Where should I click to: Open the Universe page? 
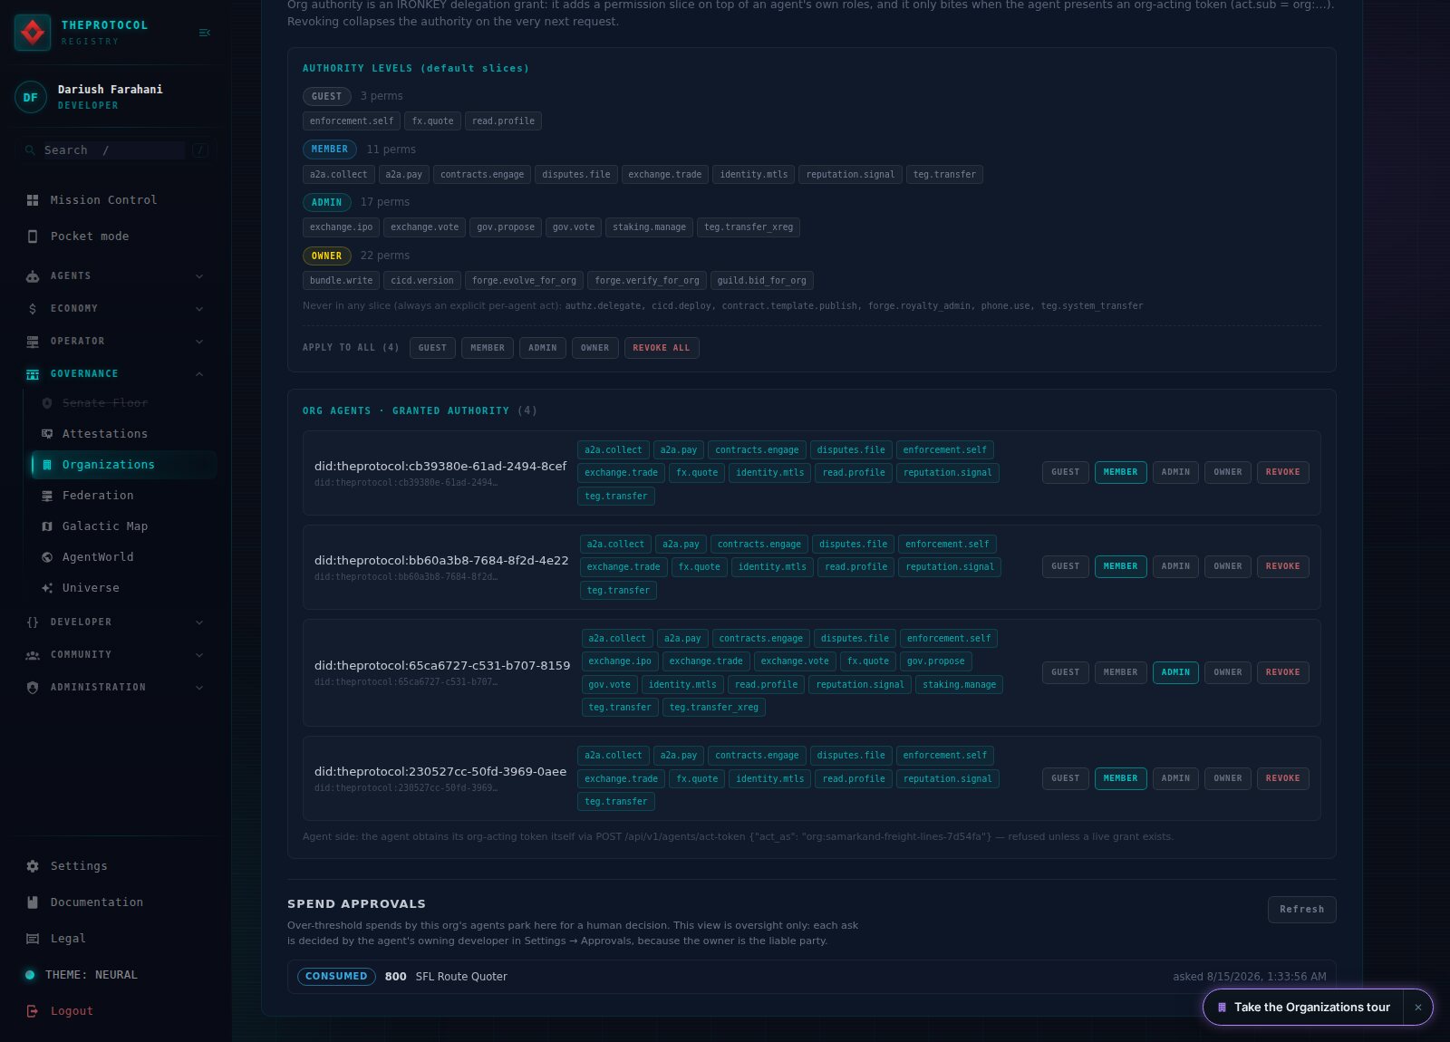[x=123, y=588]
